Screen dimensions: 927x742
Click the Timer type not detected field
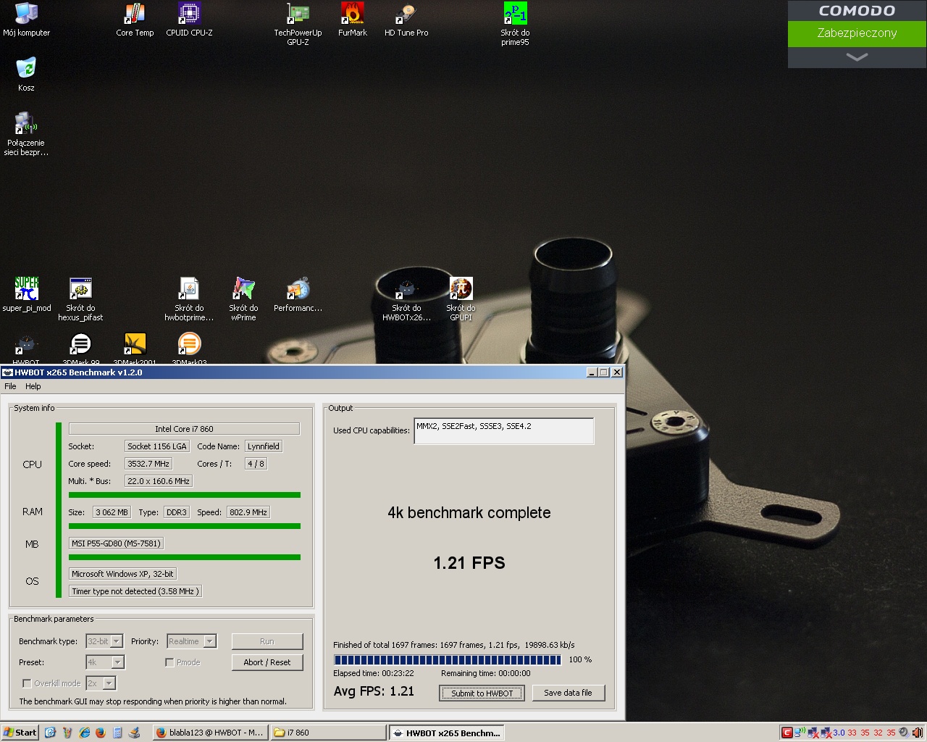click(x=135, y=591)
